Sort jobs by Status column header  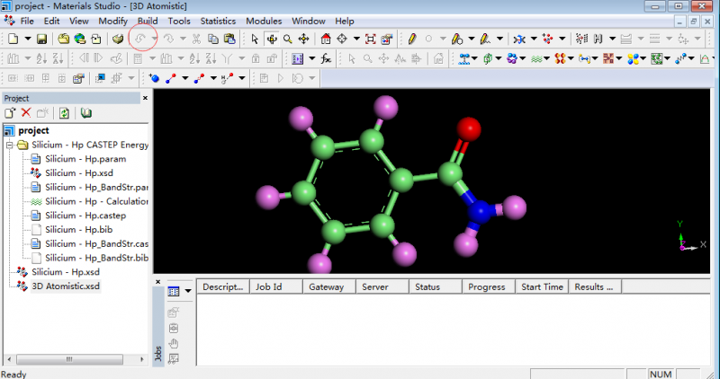pyautogui.click(x=427, y=287)
